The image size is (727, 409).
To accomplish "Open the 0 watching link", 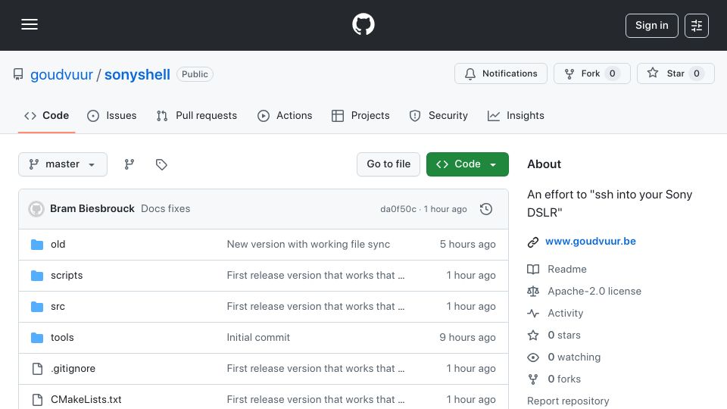I will (x=574, y=357).
